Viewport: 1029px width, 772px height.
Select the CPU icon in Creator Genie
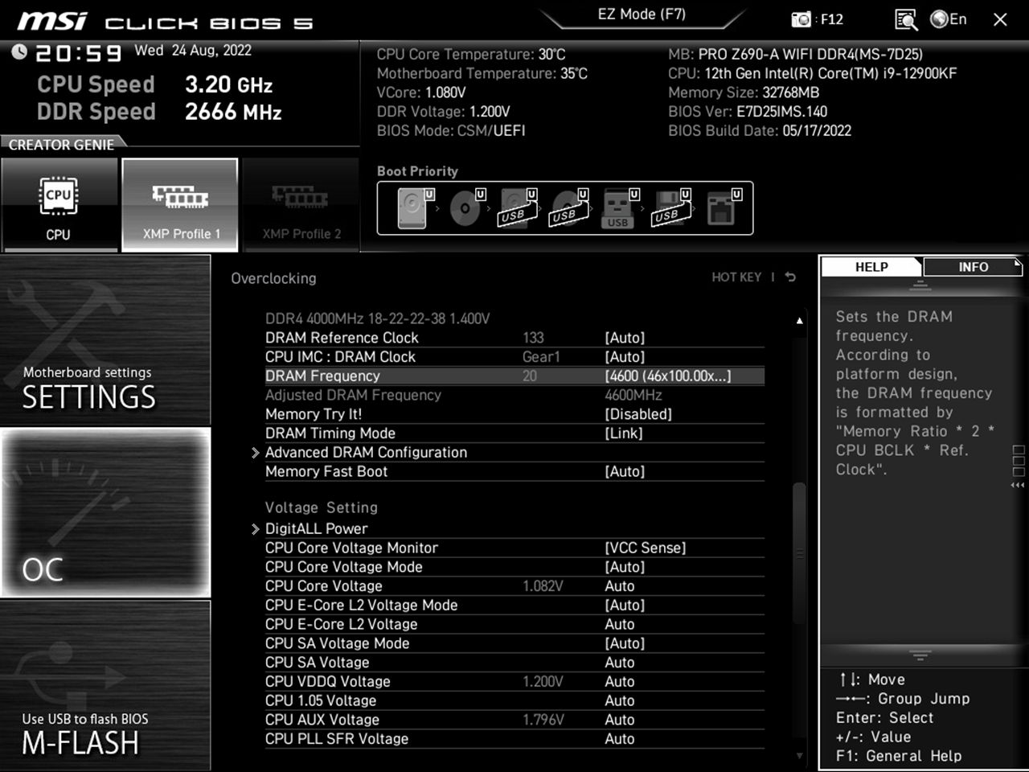click(59, 205)
